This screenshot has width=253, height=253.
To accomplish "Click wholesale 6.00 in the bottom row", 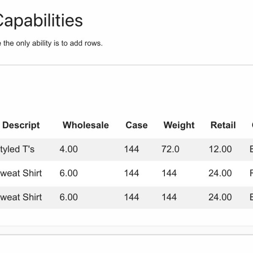I will coord(69,197).
